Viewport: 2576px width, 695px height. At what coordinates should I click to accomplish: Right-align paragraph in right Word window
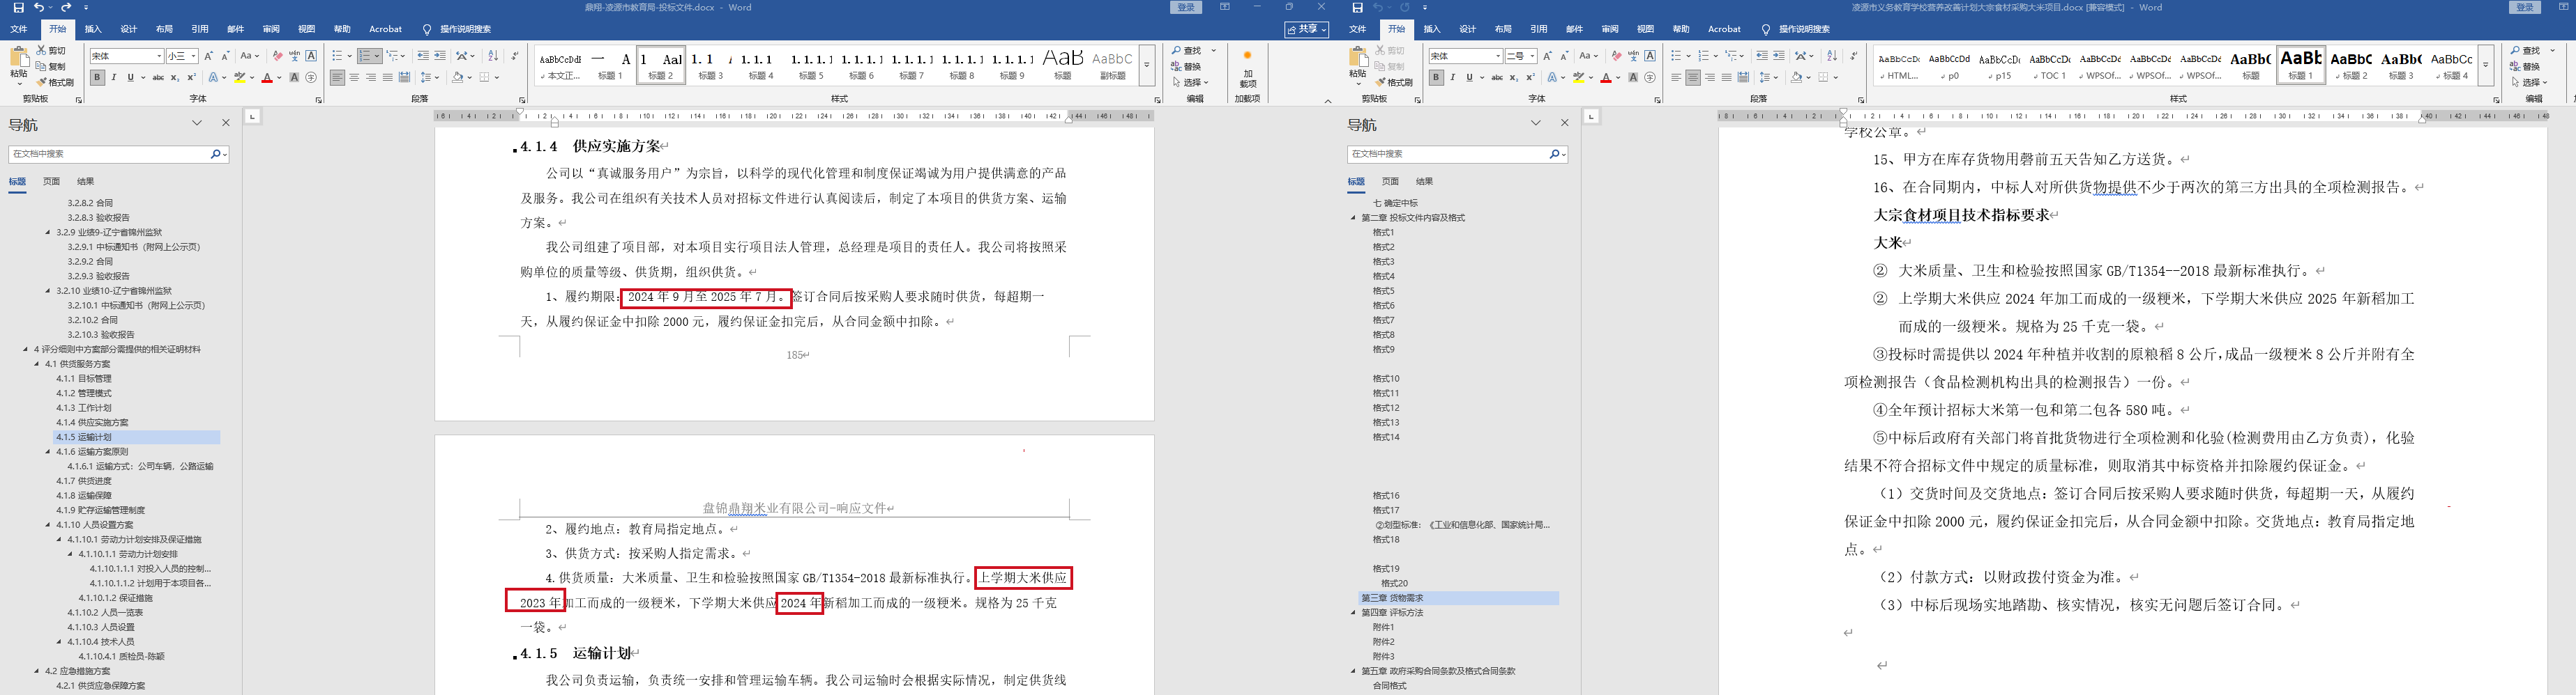click(x=1710, y=77)
